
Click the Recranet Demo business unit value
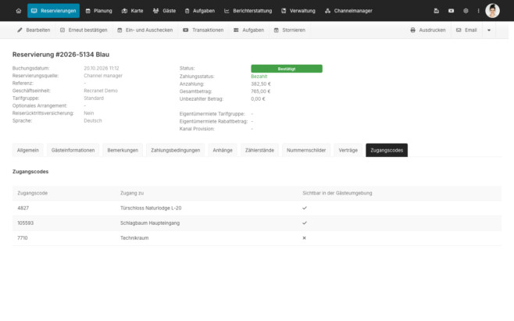(101, 91)
